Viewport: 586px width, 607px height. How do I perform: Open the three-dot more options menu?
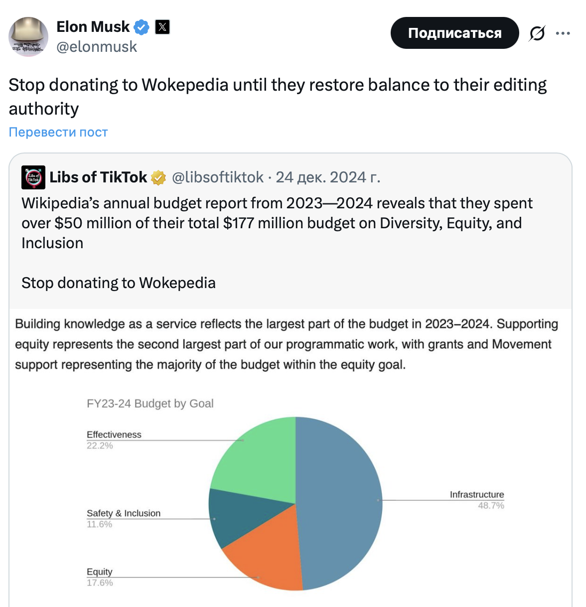pos(563,33)
